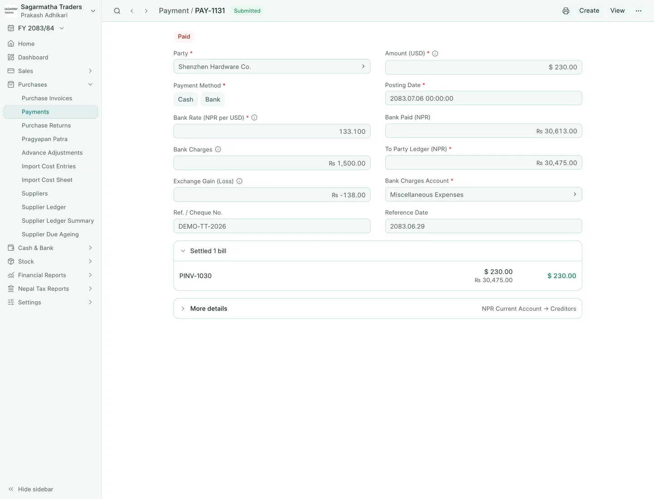Click the Bank Rate (NPR per USD) field
654x499 pixels.
point(272,131)
